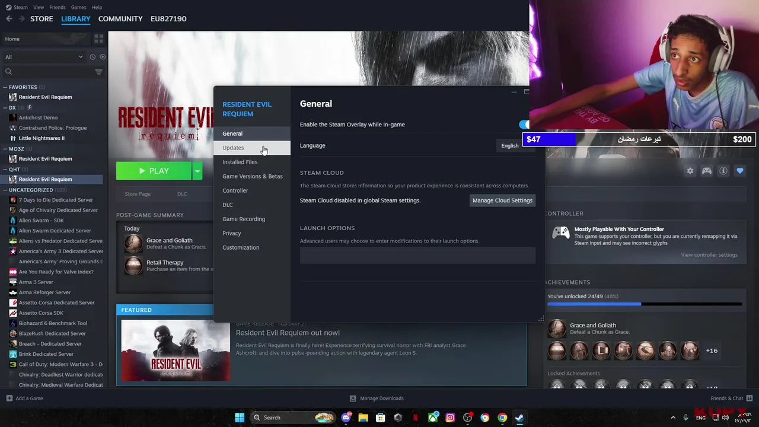Open Discord from the taskbar
The image size is (759, 427).
point(346,418)
